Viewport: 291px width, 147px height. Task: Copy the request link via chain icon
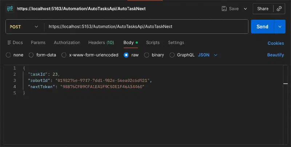(279, 9)
